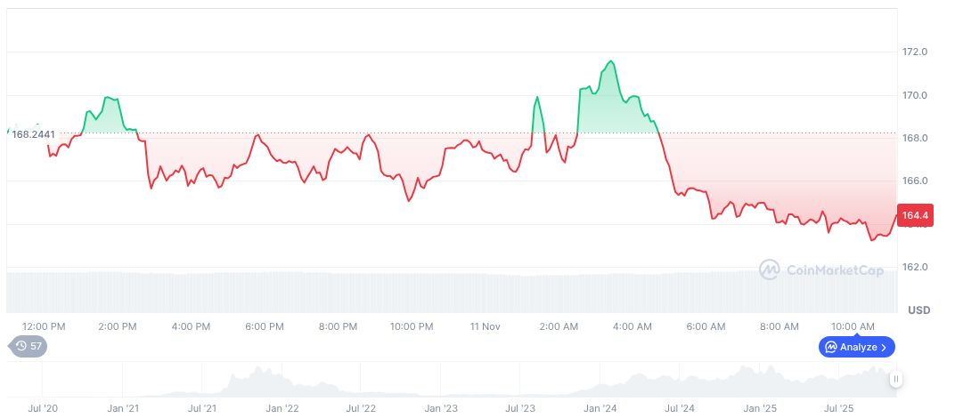
Task: Select Jul '20 on the range timeline
Action: click(43, 407)
